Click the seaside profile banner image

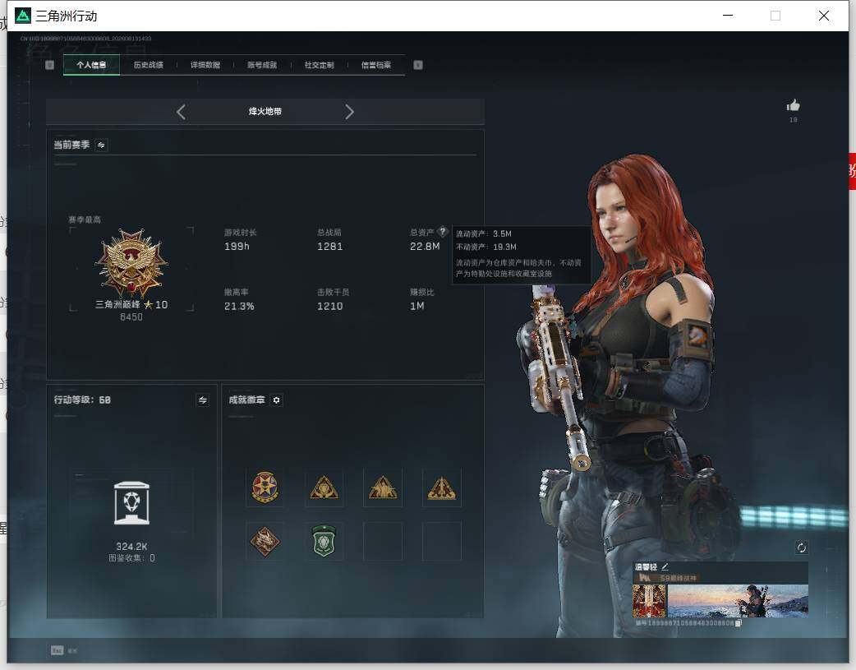tap(738, 601)
